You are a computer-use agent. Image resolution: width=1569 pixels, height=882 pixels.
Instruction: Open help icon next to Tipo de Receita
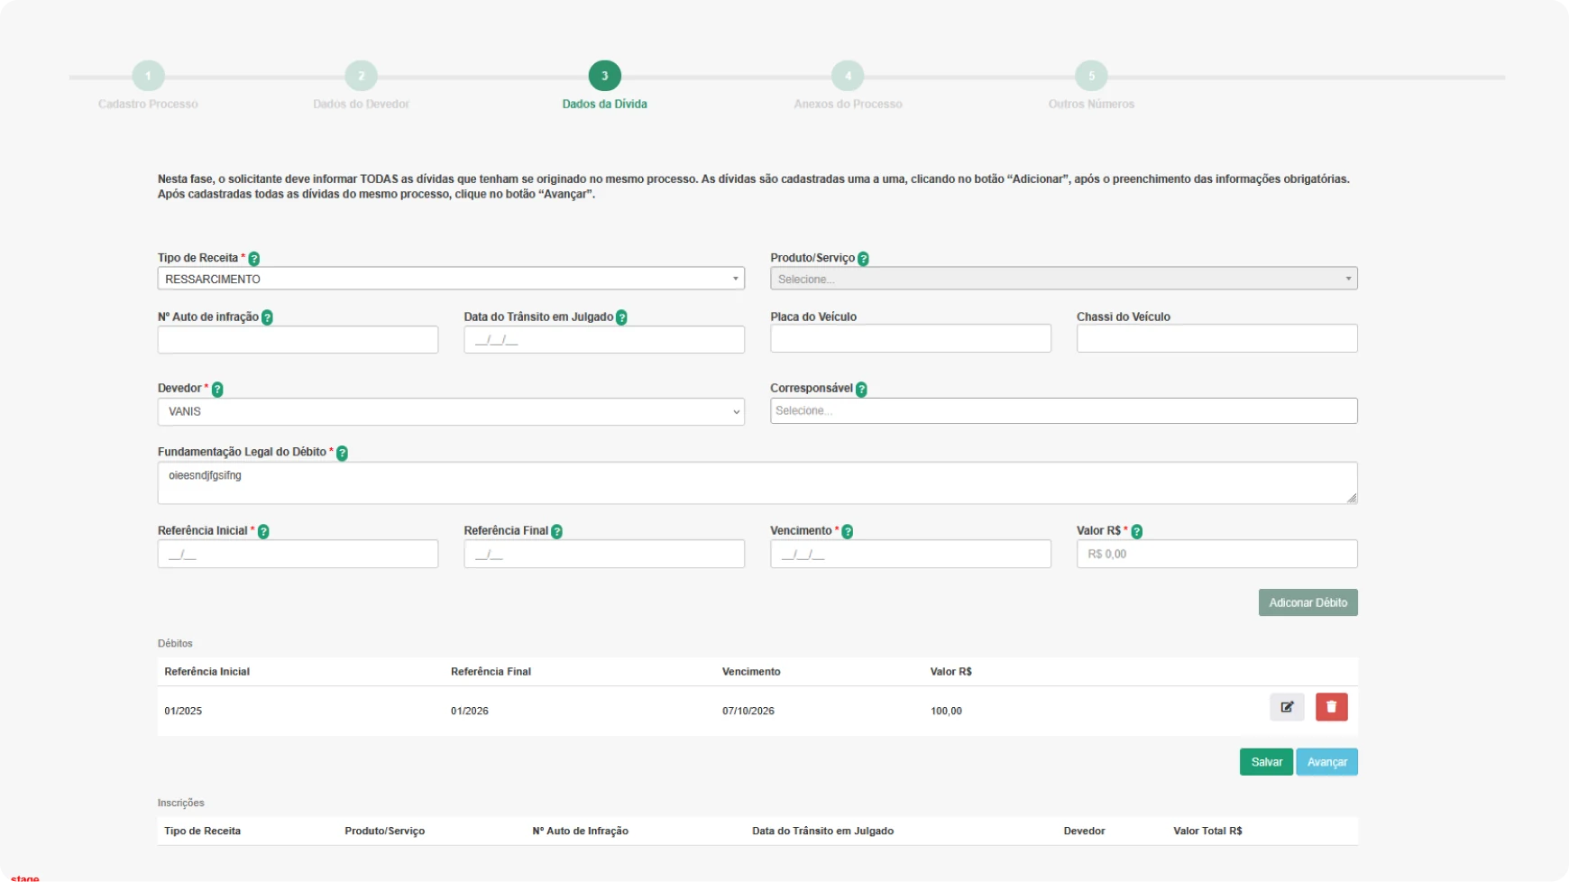(x=254, y=259)
